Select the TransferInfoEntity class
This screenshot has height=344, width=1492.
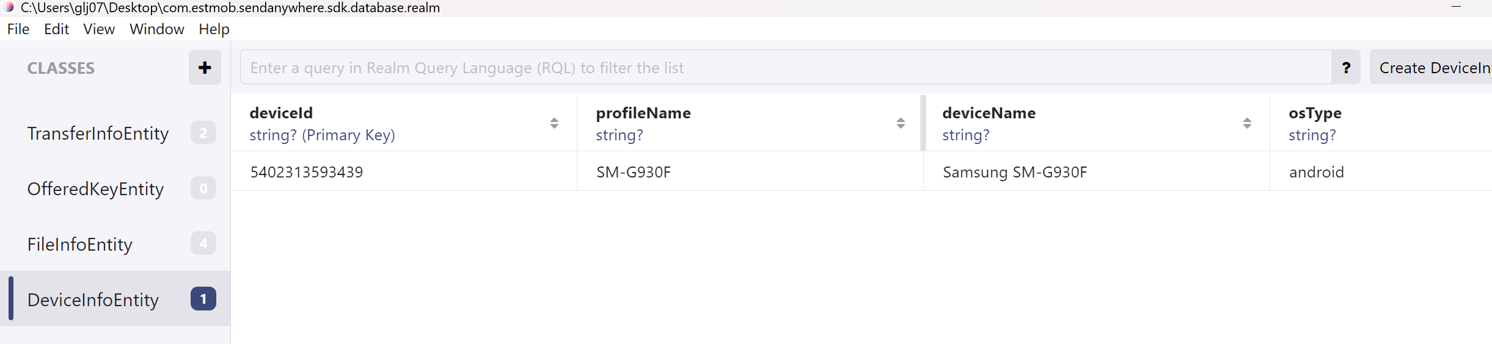(98, 133)
